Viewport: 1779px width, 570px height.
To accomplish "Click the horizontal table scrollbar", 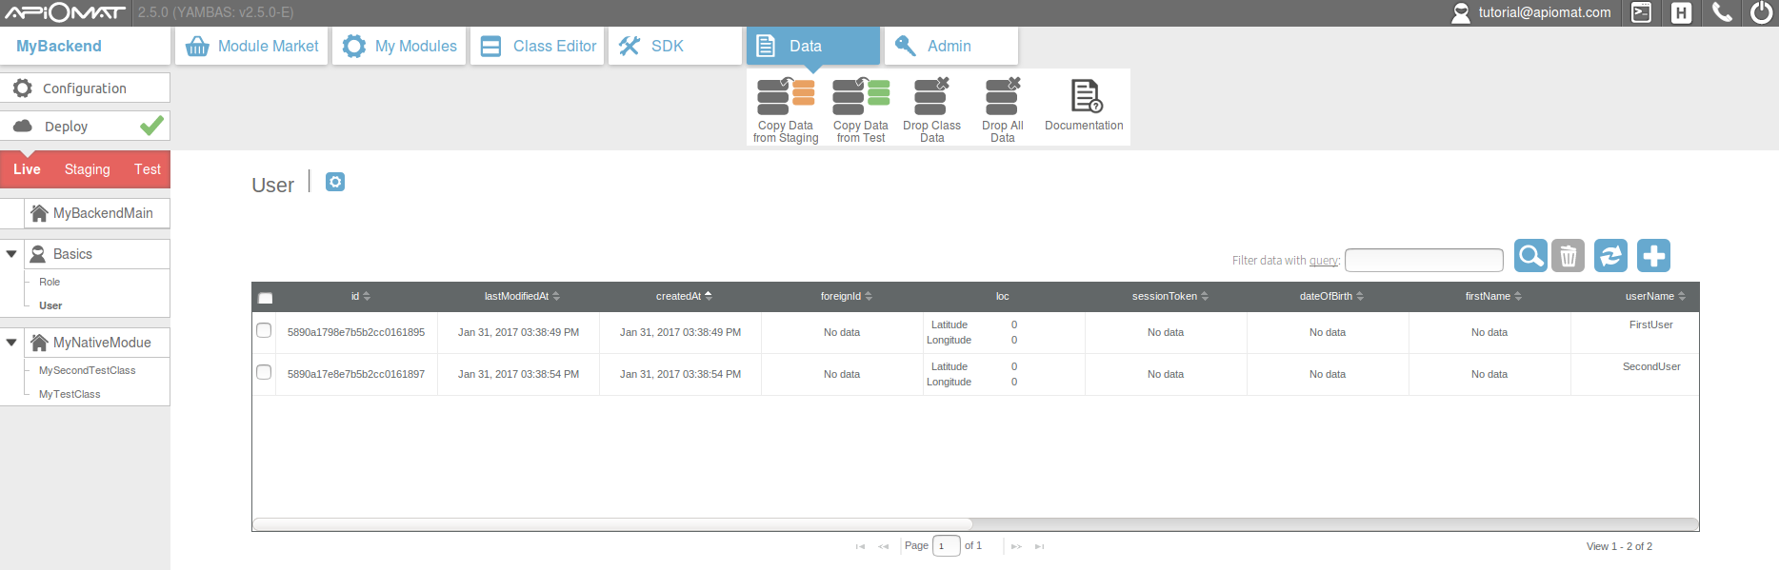I will coord(612,524).
